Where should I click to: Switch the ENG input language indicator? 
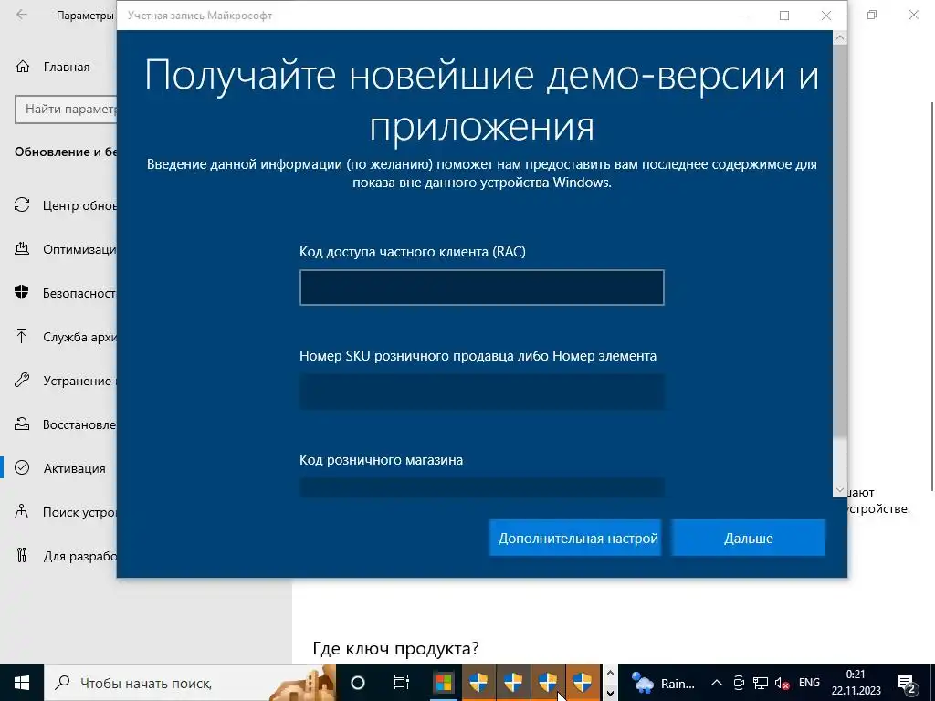click(x=809, y=683)
